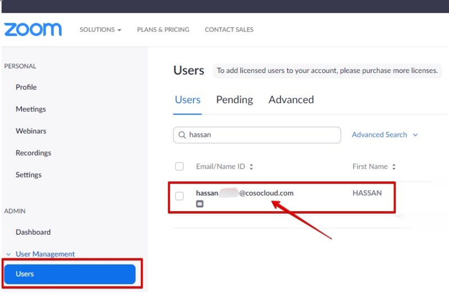Click the search field containing hassan

point(257,135)
